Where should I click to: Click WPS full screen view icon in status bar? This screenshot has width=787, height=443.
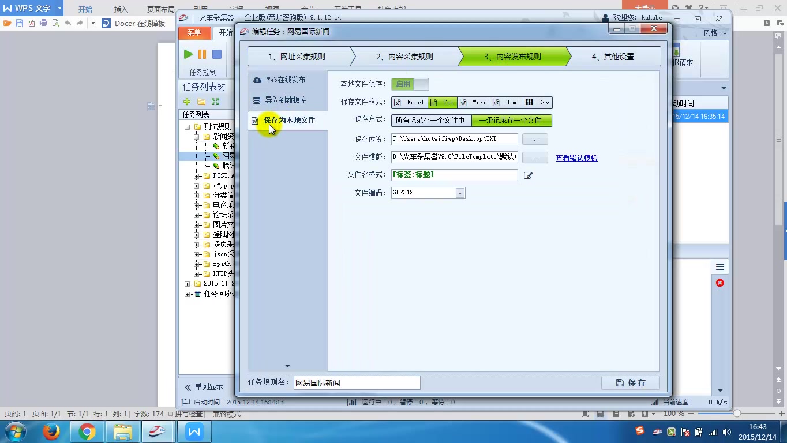click(585, 414)
